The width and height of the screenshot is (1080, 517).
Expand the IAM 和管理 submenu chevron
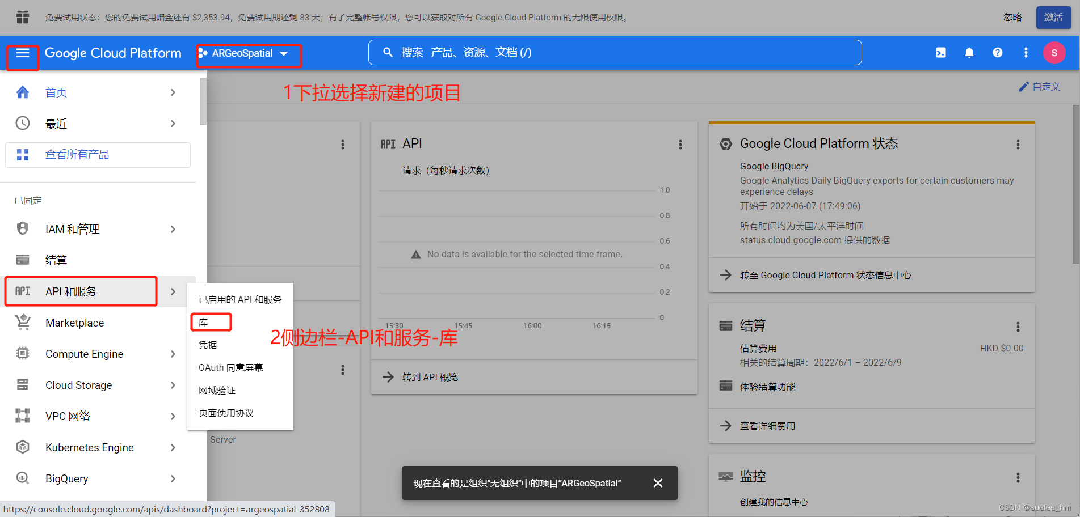click(x=173, y=229)
